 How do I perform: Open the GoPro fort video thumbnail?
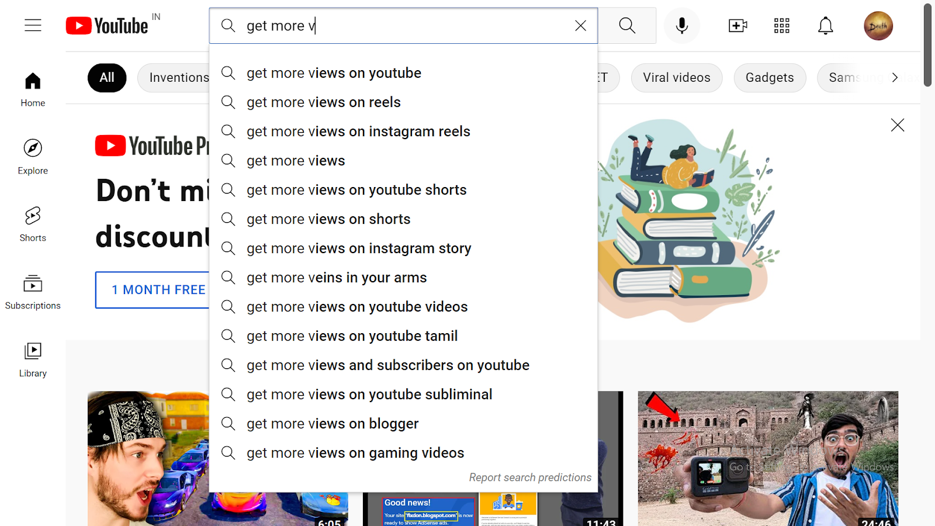click(768, 459)
